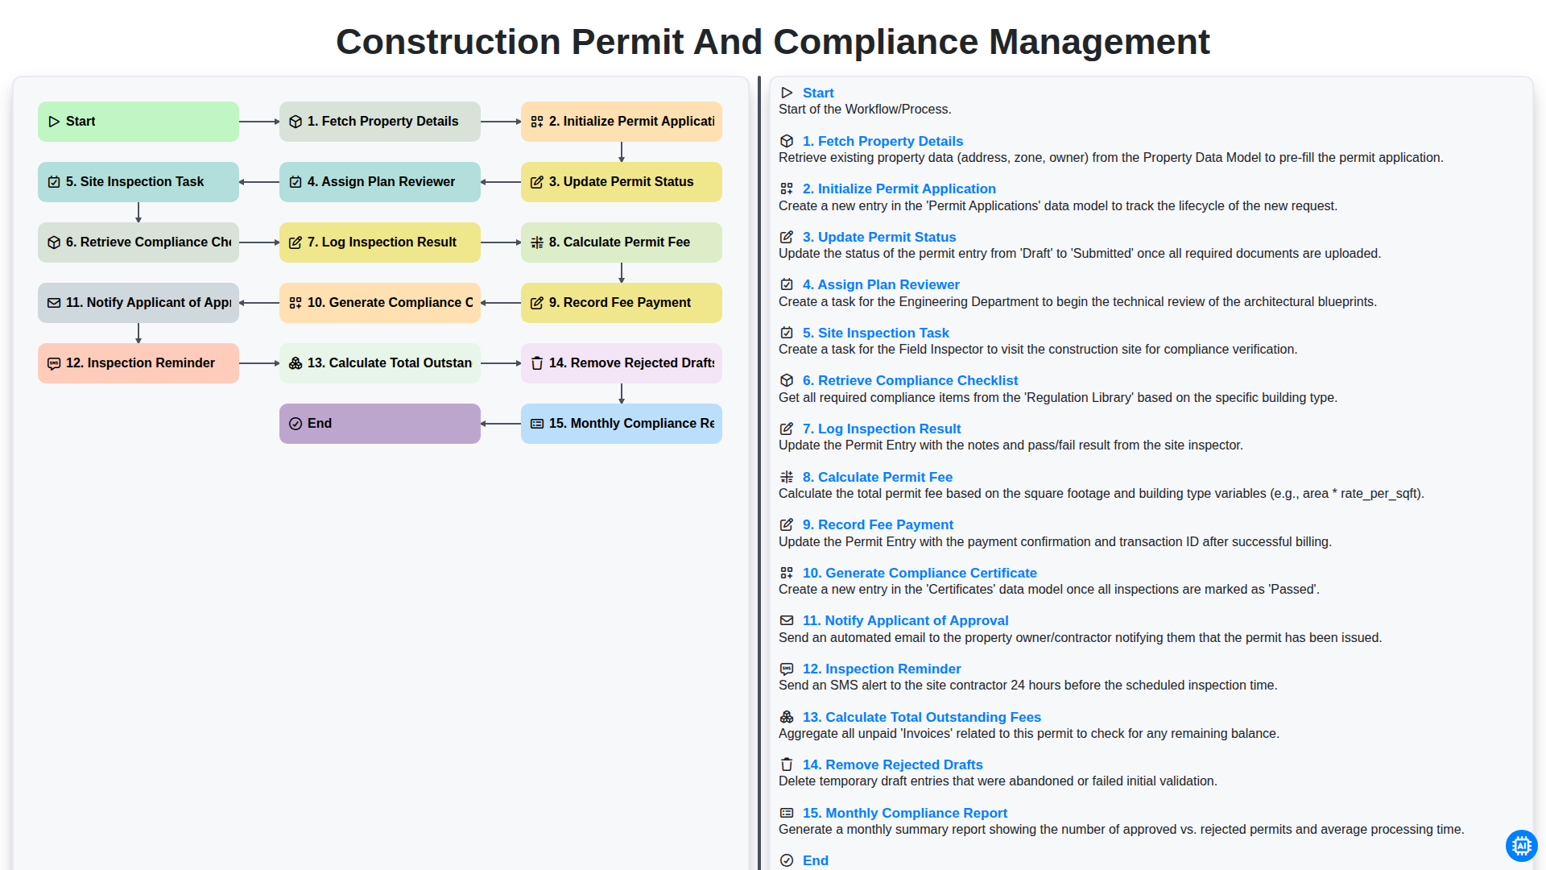Select the '3. Update Permit Status' node label
Image resolution: width=1546 pixels, height=870 pixels.
pos(621,182)
